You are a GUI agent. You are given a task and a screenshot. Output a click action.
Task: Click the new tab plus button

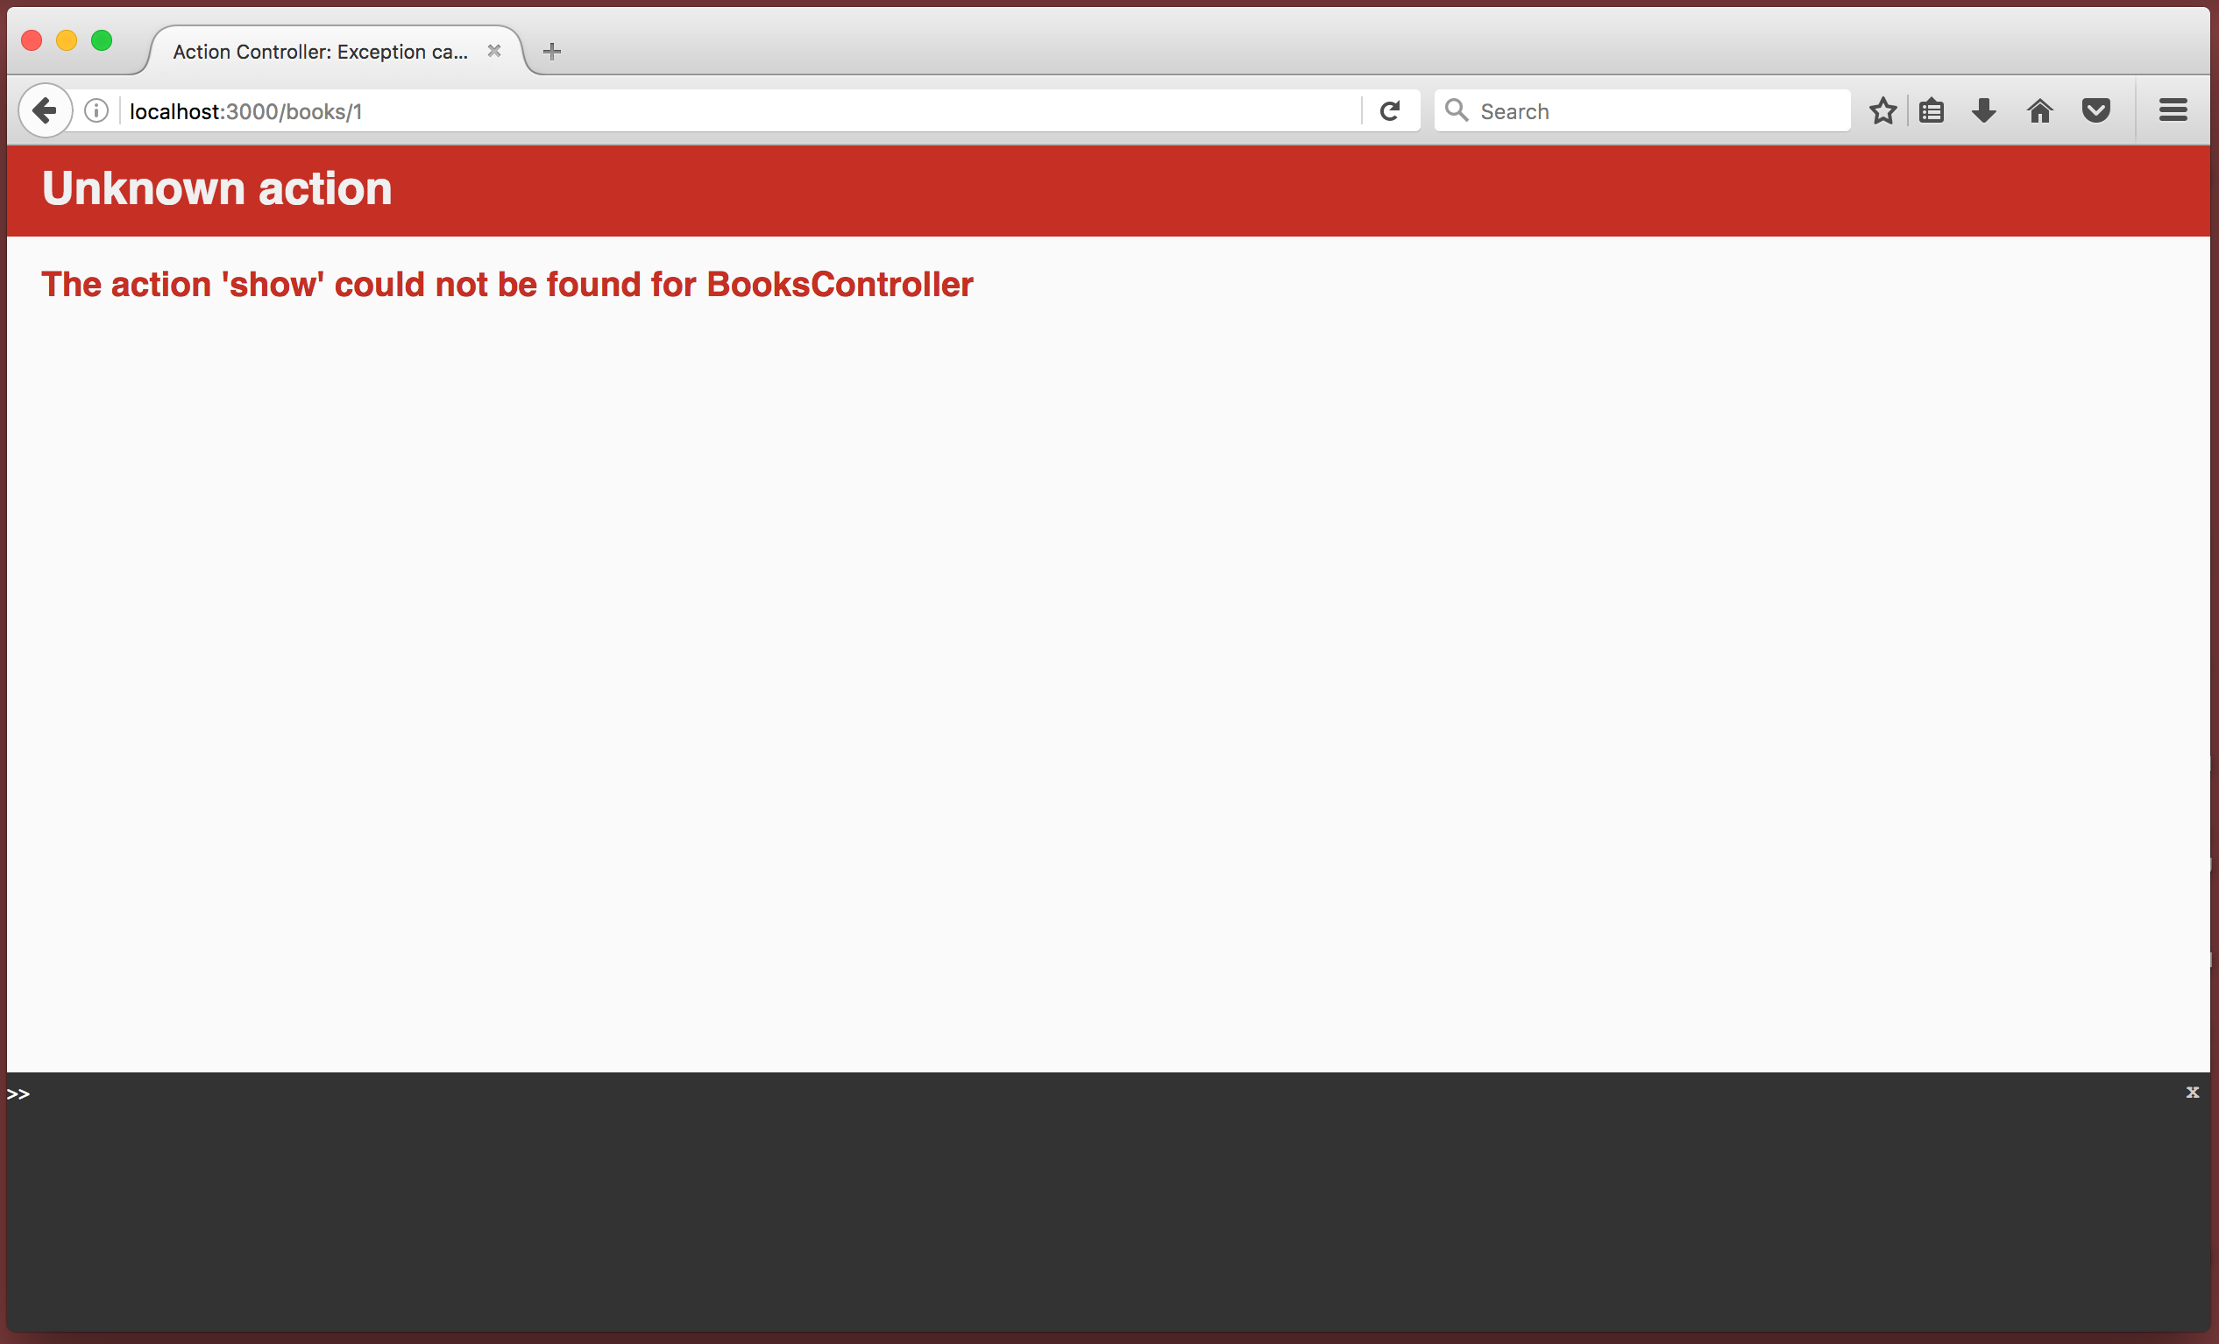549,51
